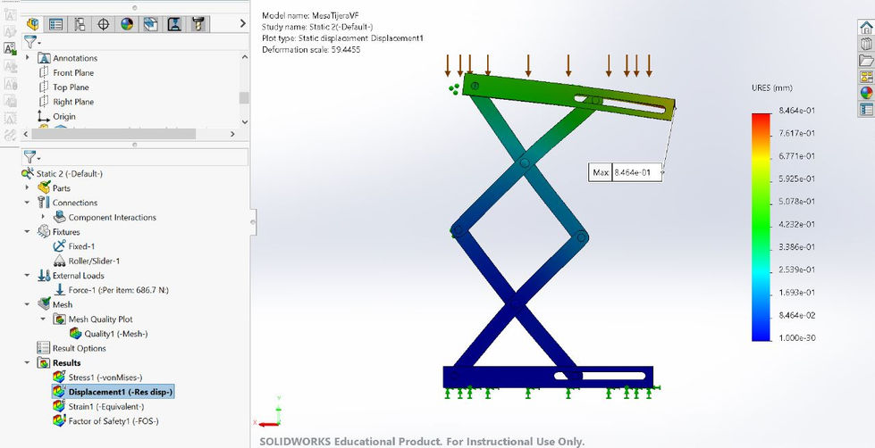This screenshot has width=875, height=448.
Task: Open Custom Properties task pane
Action: (866, 109)
